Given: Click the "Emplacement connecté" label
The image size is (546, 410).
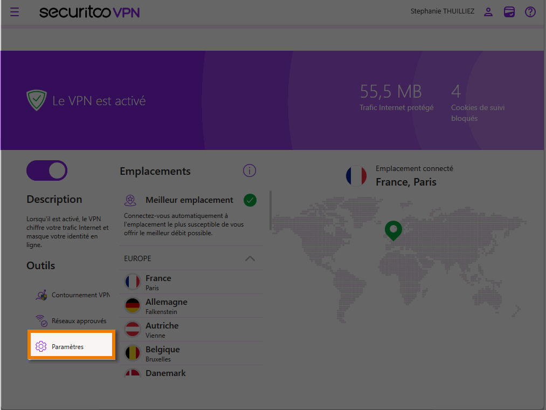Looking at the screenshot, I should (x=414, y=169).
